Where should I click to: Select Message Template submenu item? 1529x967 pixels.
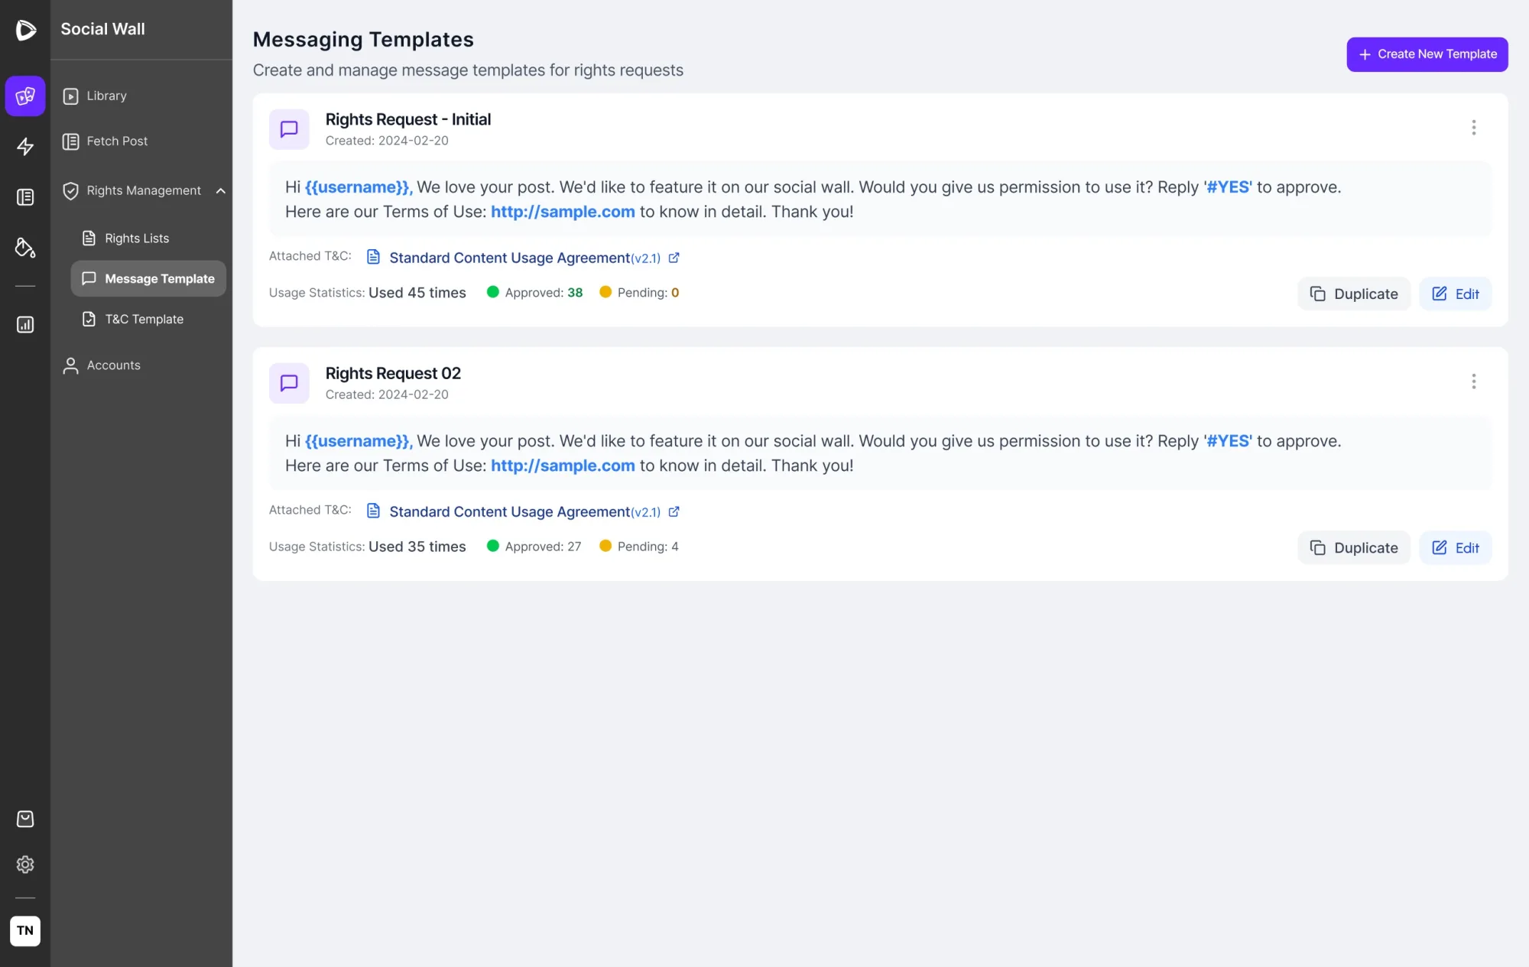click(x=148, y=279)
